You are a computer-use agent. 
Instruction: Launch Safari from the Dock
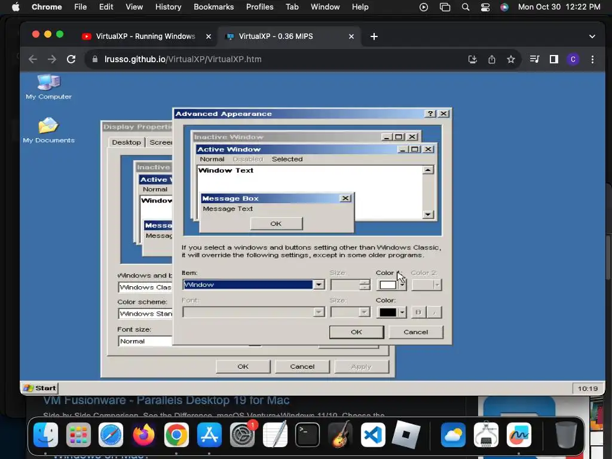coord(111,434)
